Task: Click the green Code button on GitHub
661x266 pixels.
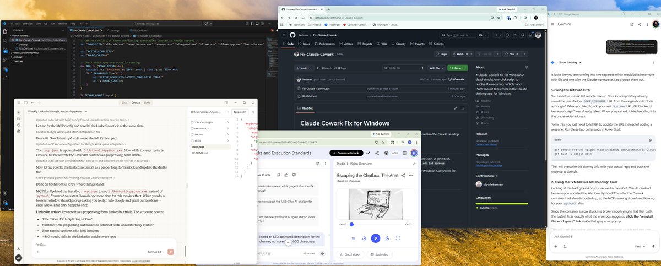Action: pyautogui.click(x=457, y=68)
